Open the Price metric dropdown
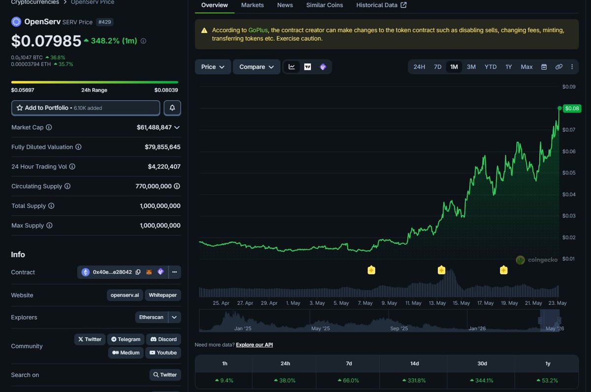Viewport: 591px width, 392px height. point(213,66)
